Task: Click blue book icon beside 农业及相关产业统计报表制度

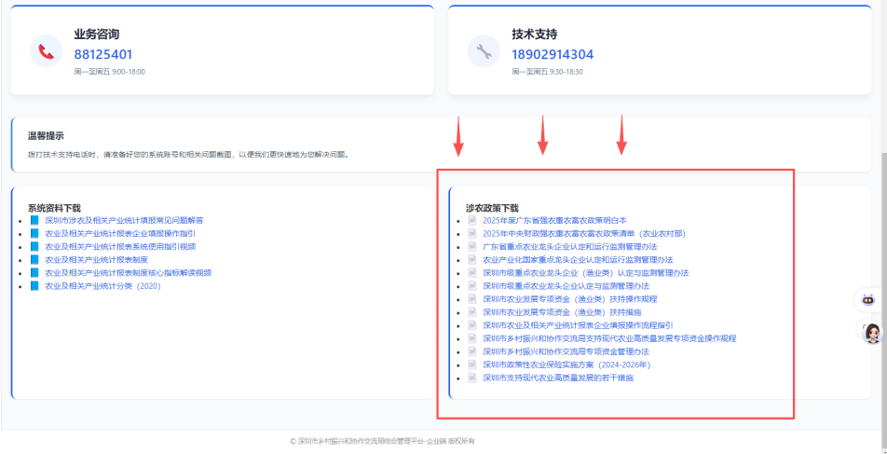Action: point(34,260)
